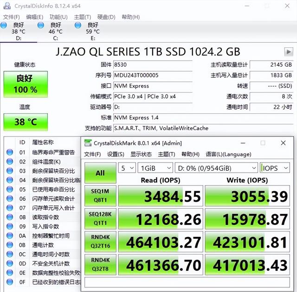Click status orb for attribute 0E
This screenshot has height=292, width=297.
click(10, 273)
